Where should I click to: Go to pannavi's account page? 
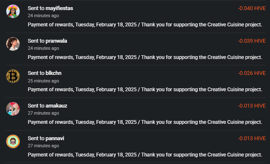(55, 138)
